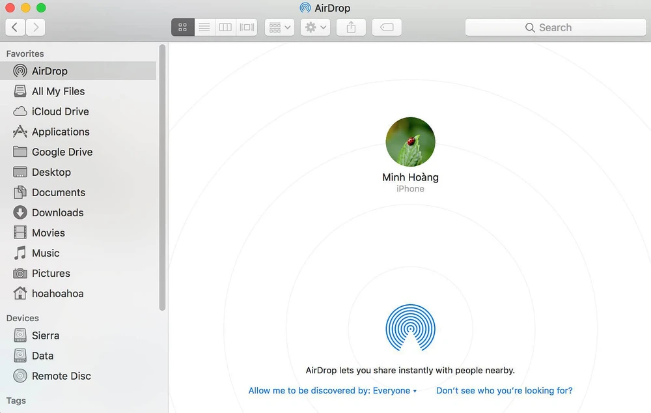The width and height of the screenshot is (651, 413).
Task: Click "Don't see who you're looking for?" link
Action: 505,391
